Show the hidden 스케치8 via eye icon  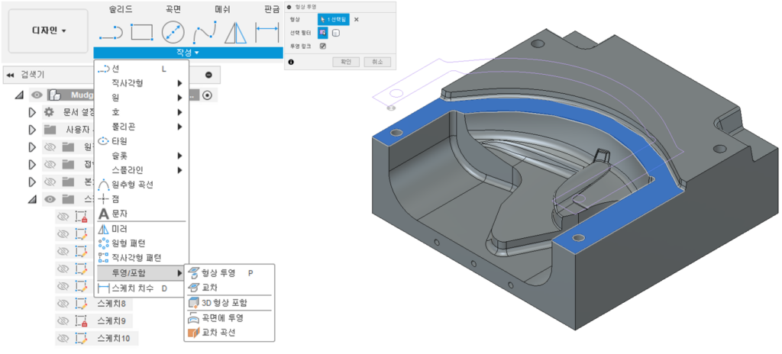(63, 303)
